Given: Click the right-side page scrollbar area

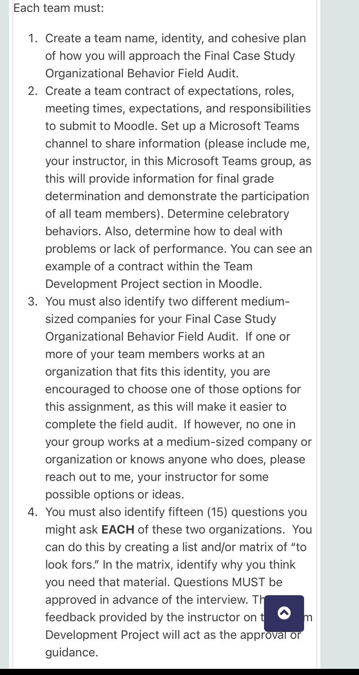Looking at the screenshot, I should click(x=339, y=325).
